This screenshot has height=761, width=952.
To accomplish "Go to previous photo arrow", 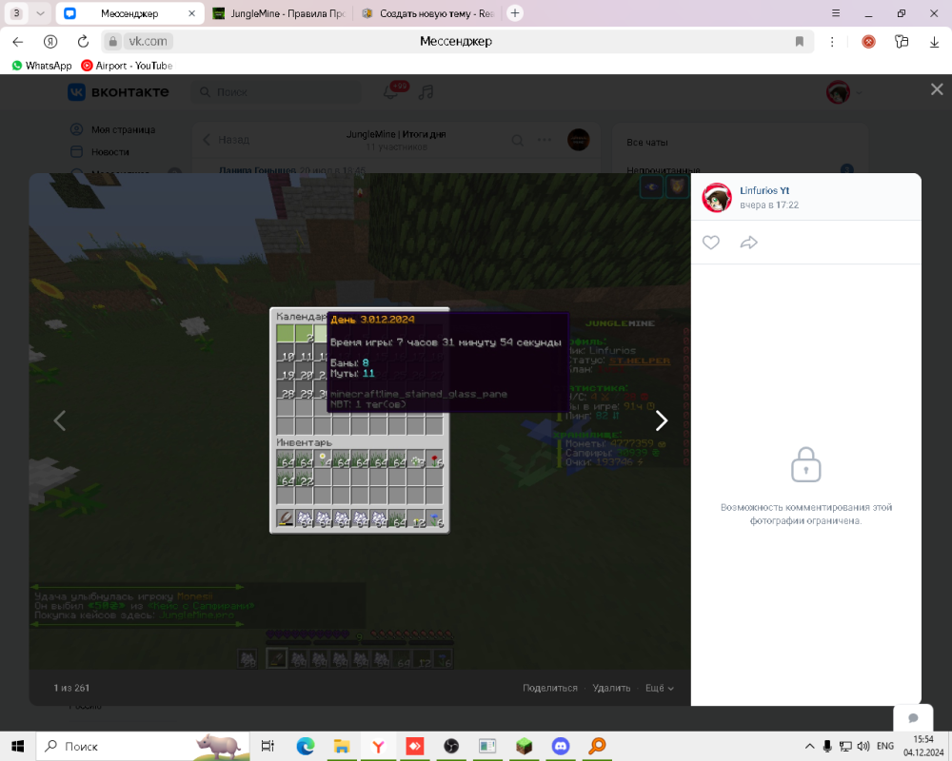I will [x=59, y=420].
